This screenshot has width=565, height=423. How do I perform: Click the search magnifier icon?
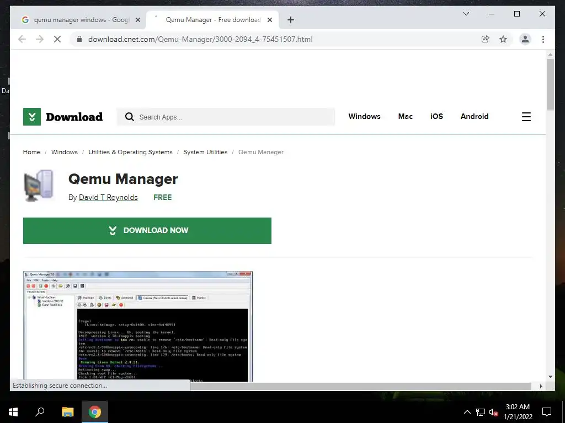(129, 117)
